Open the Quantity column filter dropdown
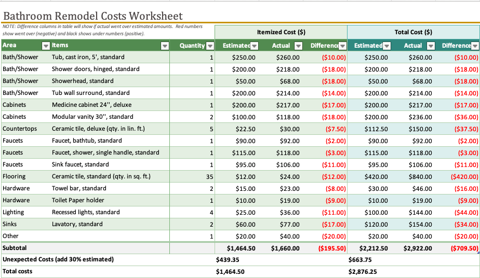The image size is (480, 278). (210, 46)
